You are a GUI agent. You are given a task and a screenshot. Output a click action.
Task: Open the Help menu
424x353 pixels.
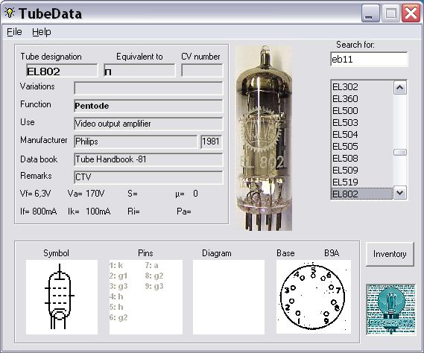tap(42, 32)
